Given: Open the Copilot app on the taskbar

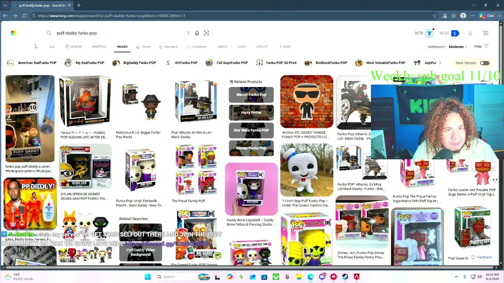Looking at the screenshot, I should click(230, 277).
